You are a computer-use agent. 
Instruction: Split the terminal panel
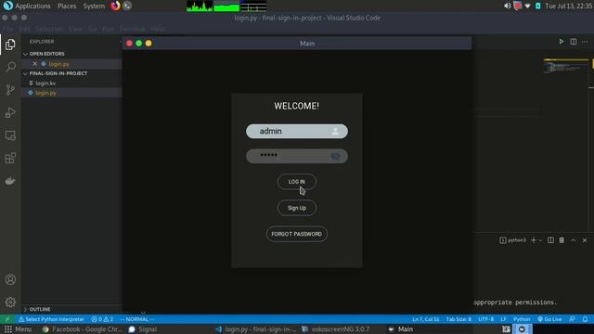coord(550,240)
